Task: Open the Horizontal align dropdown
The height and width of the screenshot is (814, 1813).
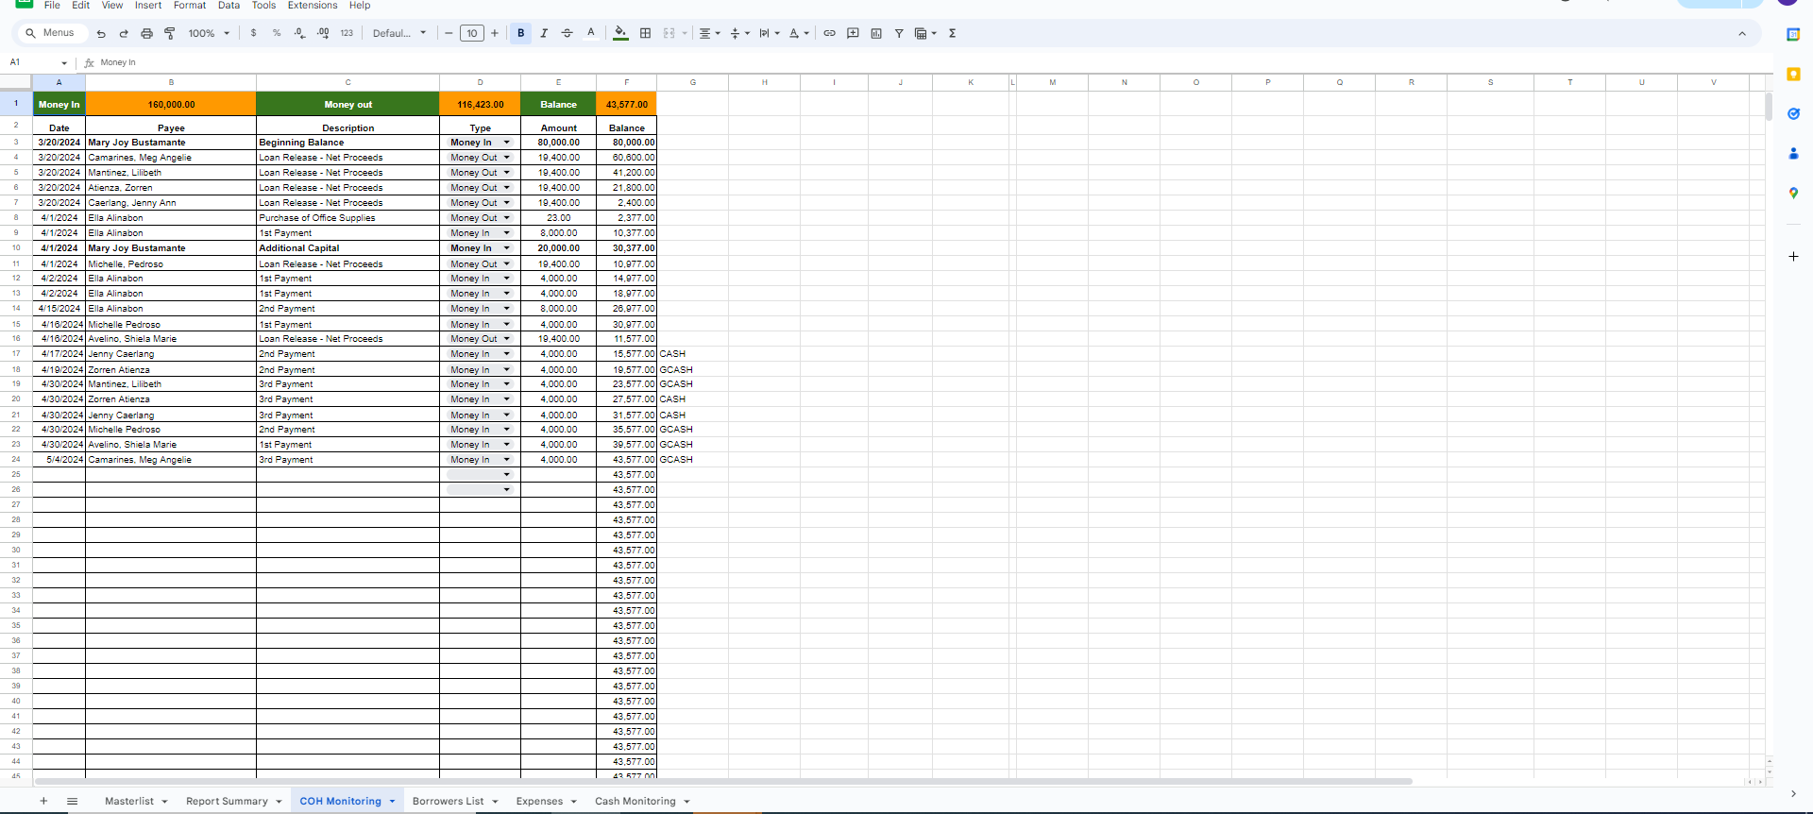Action: coord(709,33)
